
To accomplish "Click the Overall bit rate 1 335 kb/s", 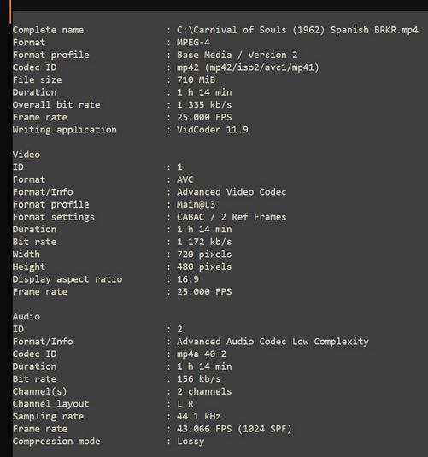I will pyautogui.click(x=204, y=104).
